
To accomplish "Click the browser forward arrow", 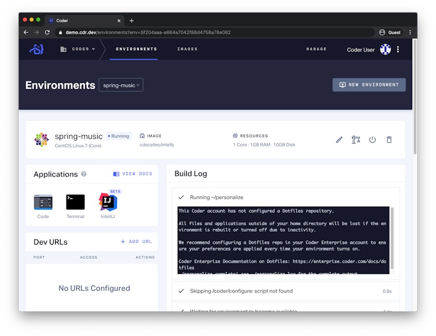I will click(x=36, y=32).
